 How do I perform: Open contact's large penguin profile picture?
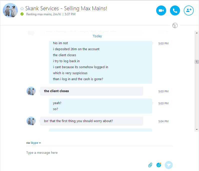(x=10, y=10)
